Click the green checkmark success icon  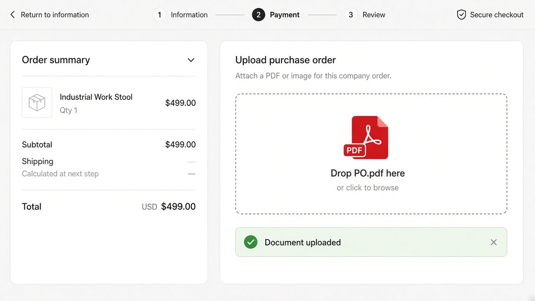[251, 242]
